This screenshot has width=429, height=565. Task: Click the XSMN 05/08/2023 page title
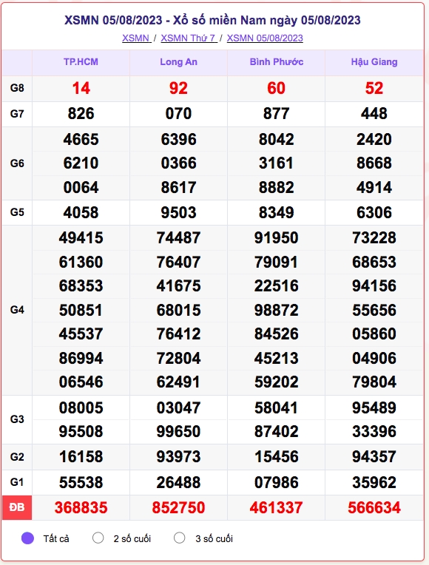[212, 20]
